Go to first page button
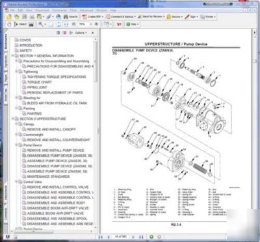 tap(100, 237)
